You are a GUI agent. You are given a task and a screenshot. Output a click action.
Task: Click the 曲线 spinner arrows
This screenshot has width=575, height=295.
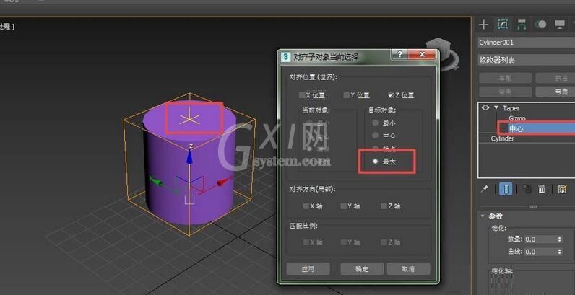click(x=559, y=252)
